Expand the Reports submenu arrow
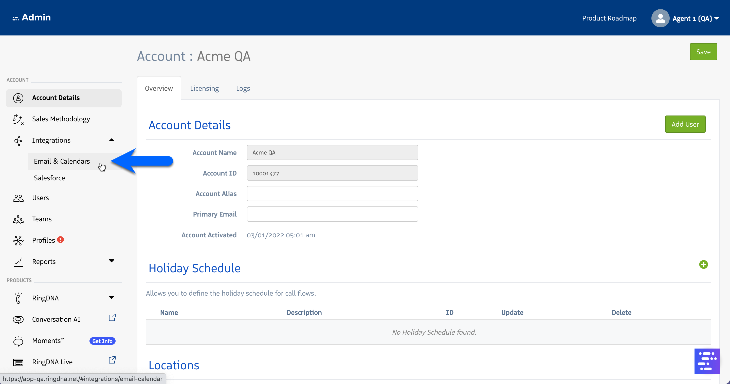The height and width of the screenshot is (384, 730). pyautogui.click(x=112, y=261)
